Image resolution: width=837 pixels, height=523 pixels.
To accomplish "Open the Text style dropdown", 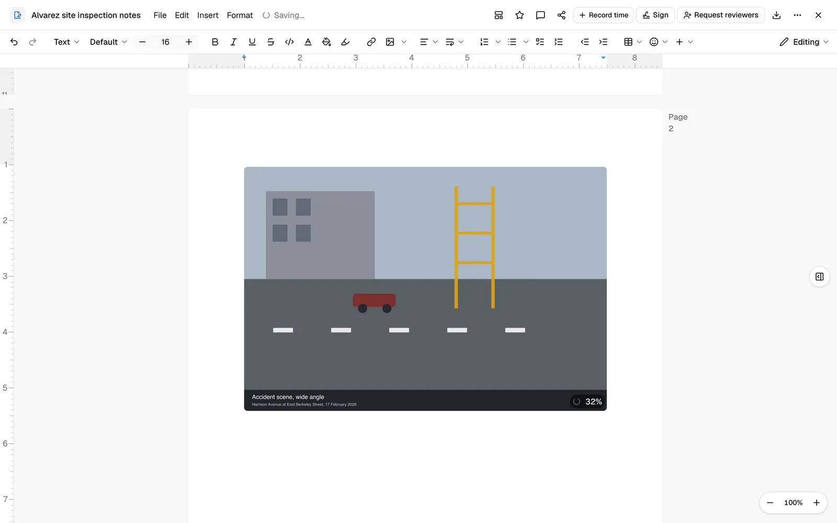I will tap(66, 42).
